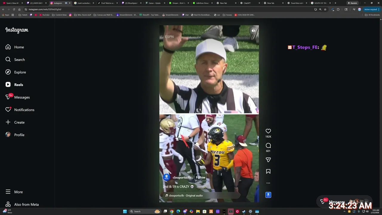Switch to the AdinRoss Stream tab

pos(202,3)
